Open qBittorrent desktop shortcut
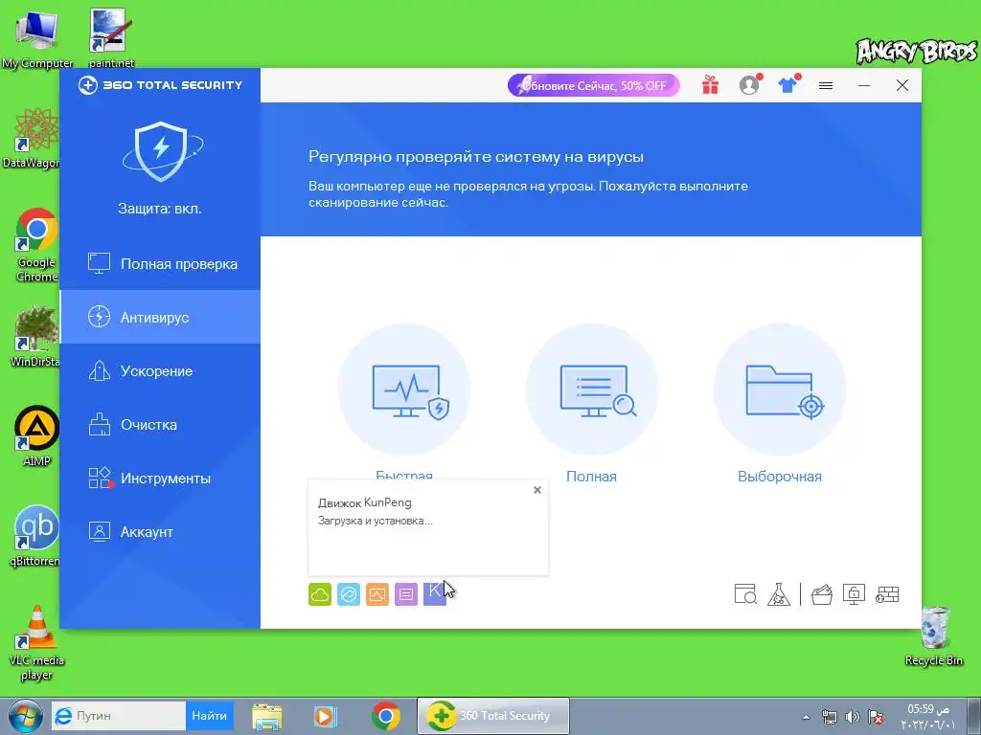 [x=34, y=536]
